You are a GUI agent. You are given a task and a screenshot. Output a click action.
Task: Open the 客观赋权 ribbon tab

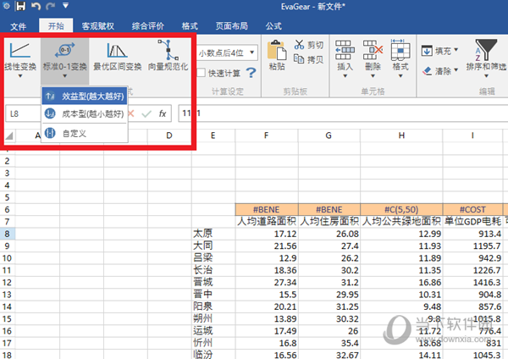[97, 26]
